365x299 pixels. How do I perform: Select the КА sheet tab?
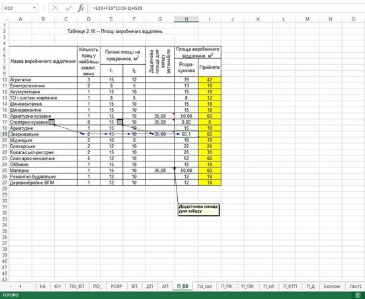click(x=42, y=286)
